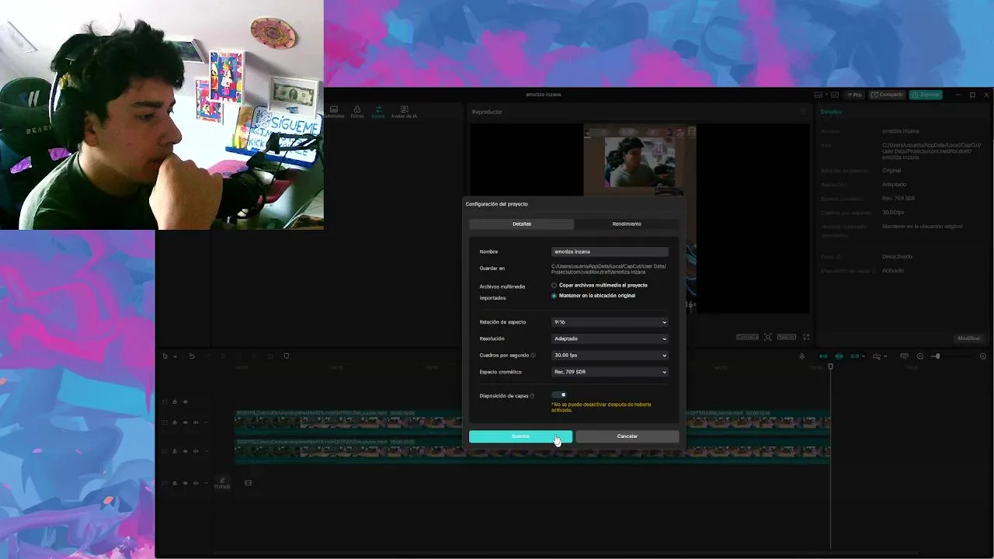Toggle the main track magnet icon

click(x=823, y=356)
